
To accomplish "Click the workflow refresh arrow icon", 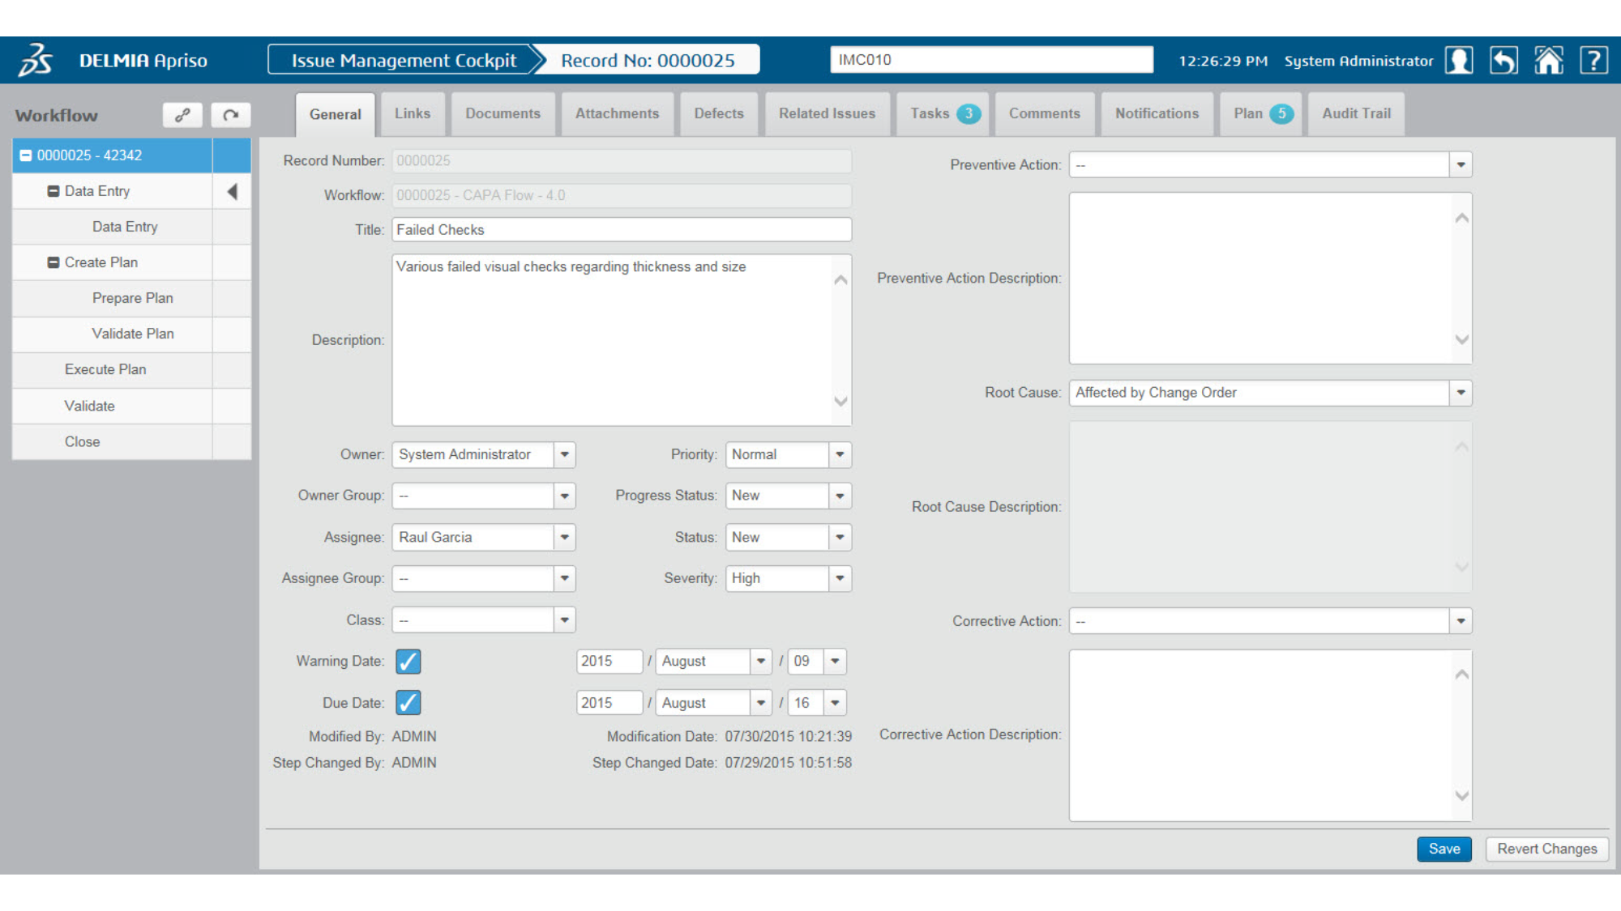I will 231,115.
